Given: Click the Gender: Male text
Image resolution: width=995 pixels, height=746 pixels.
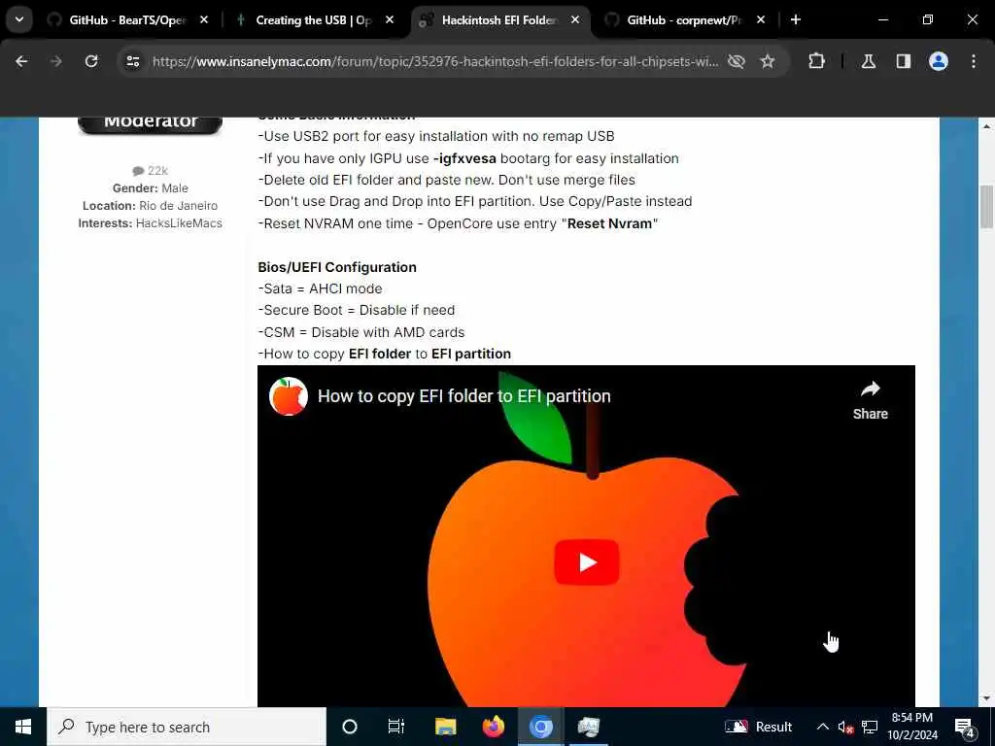Looking at the screenshot, I should tap(150, 188).
